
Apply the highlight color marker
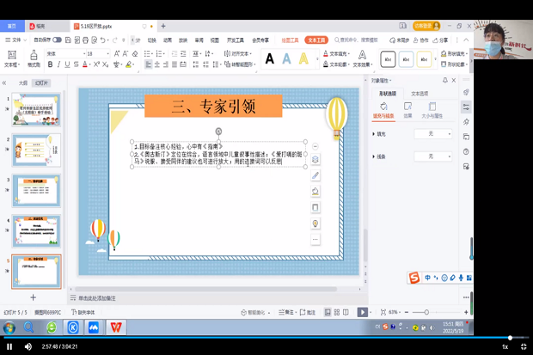[128, 64]
